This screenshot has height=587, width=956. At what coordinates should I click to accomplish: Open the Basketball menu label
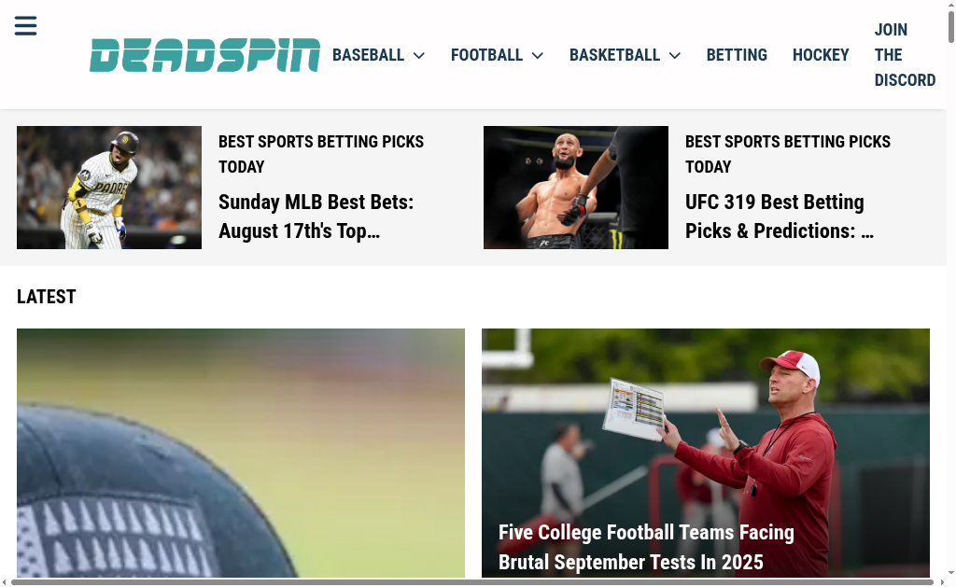pyautogui.click(x=614, y=55)
